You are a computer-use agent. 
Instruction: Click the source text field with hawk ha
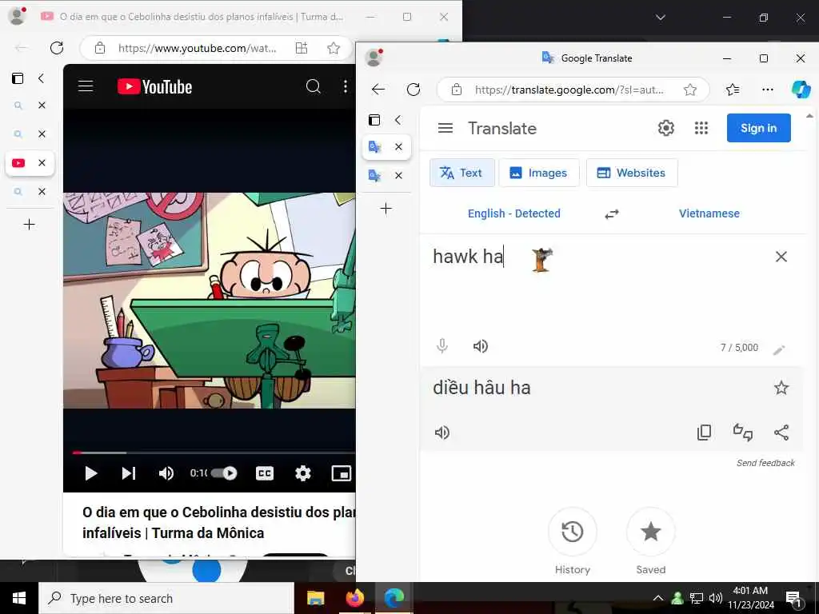(x=595, y=257)
